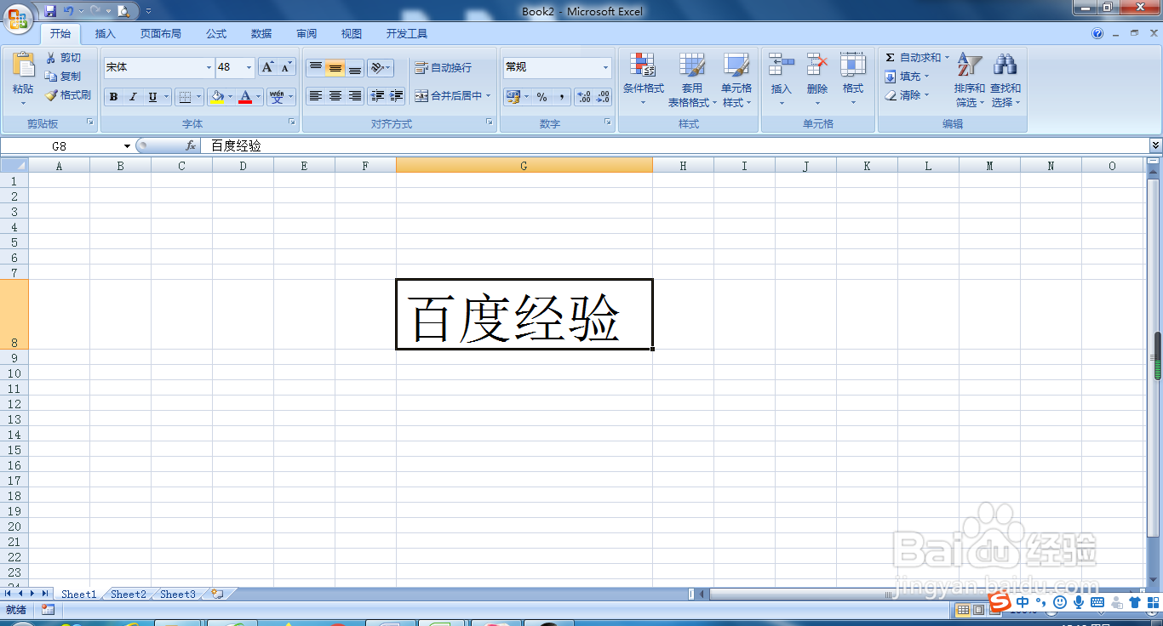Viewport: 1163px width, 626px height.
Task: Toggle middle vertical alignment
Action: [335, 67]
